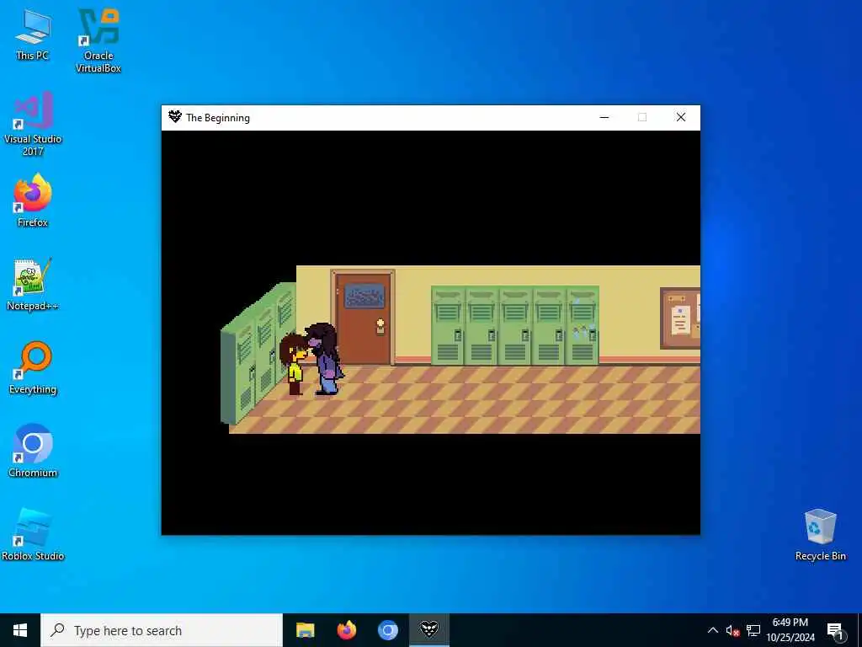
Task: Open the clock showing 6:49 PM
Action: point(790,630)
